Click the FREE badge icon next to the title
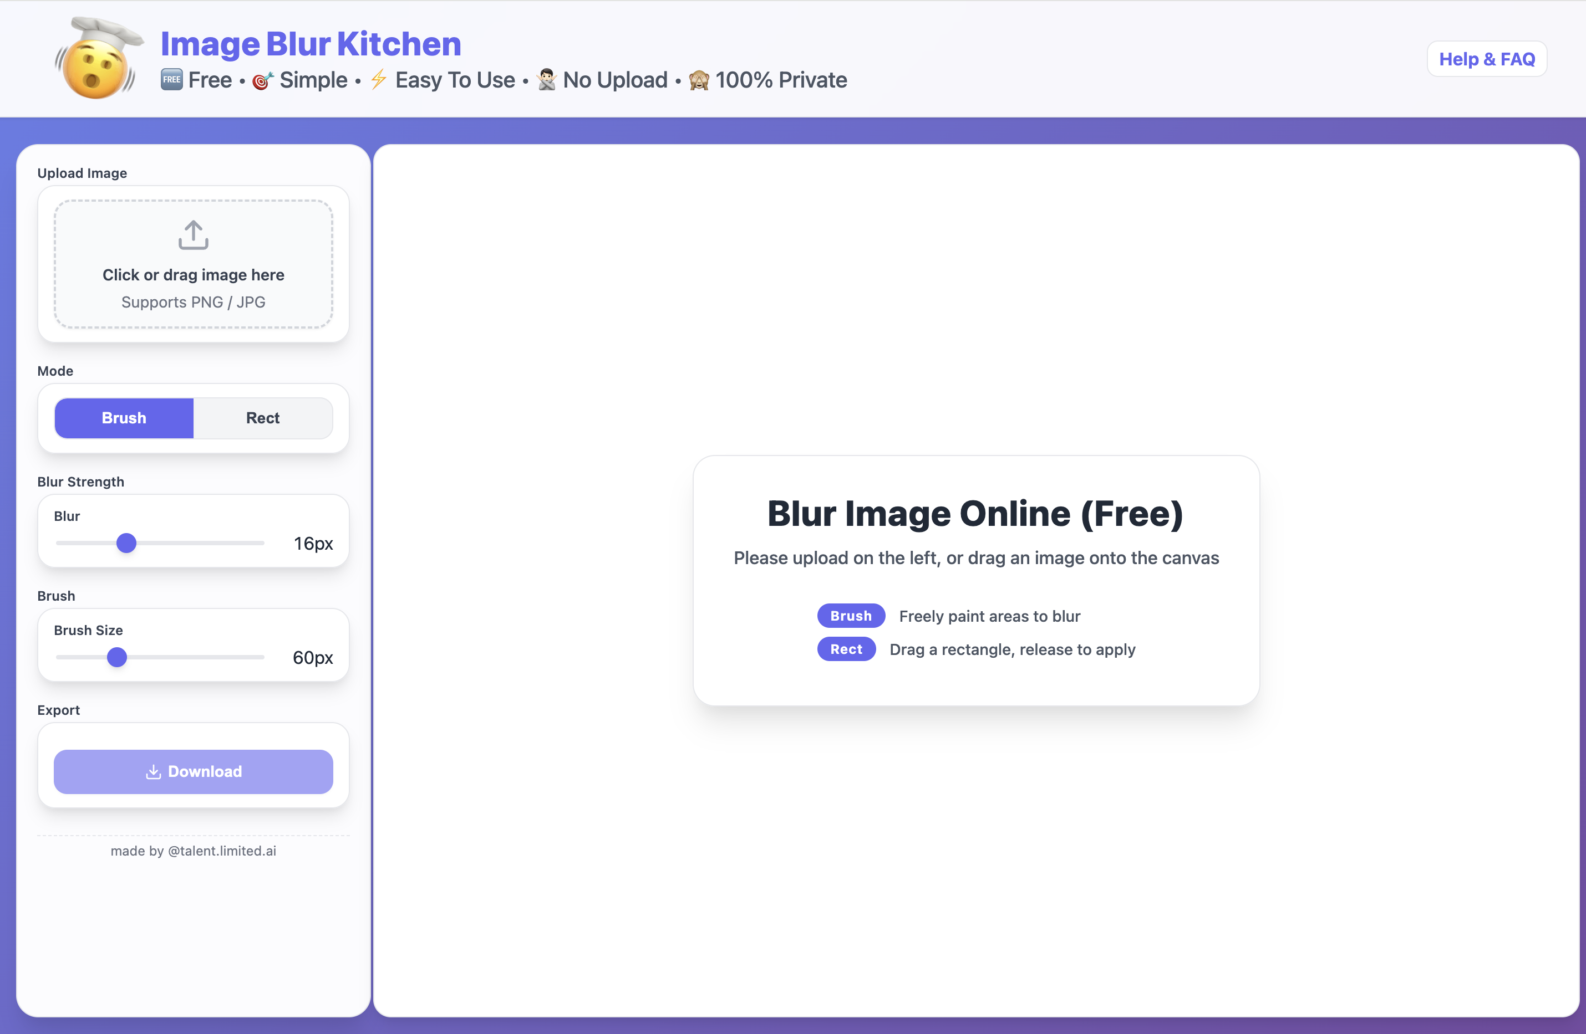Viewport: 1586px width, 1034px height. point(171,79)
